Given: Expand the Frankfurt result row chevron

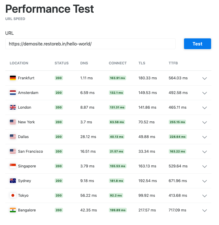Looking at the screenshot, I should tap(205, 78).
